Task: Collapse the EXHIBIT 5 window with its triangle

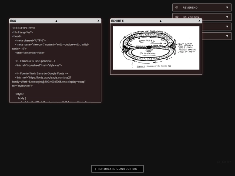Action: (161, 21)
